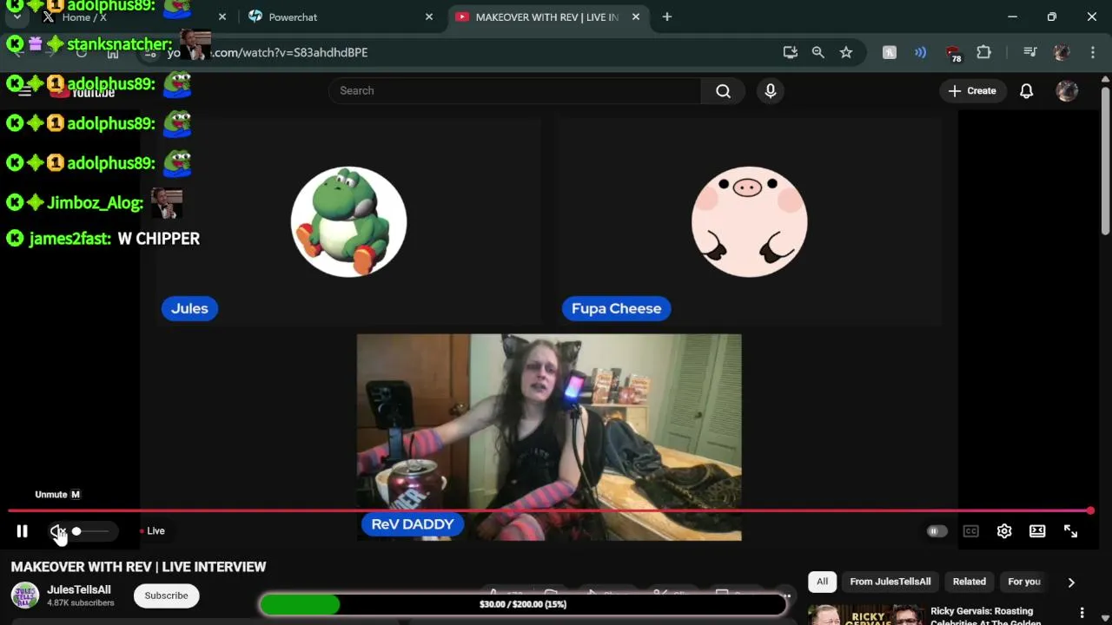The width and height of the screenshot is (1112, 625).
Task: Show more filter chips with right chevron
Action: [1071, 582]
